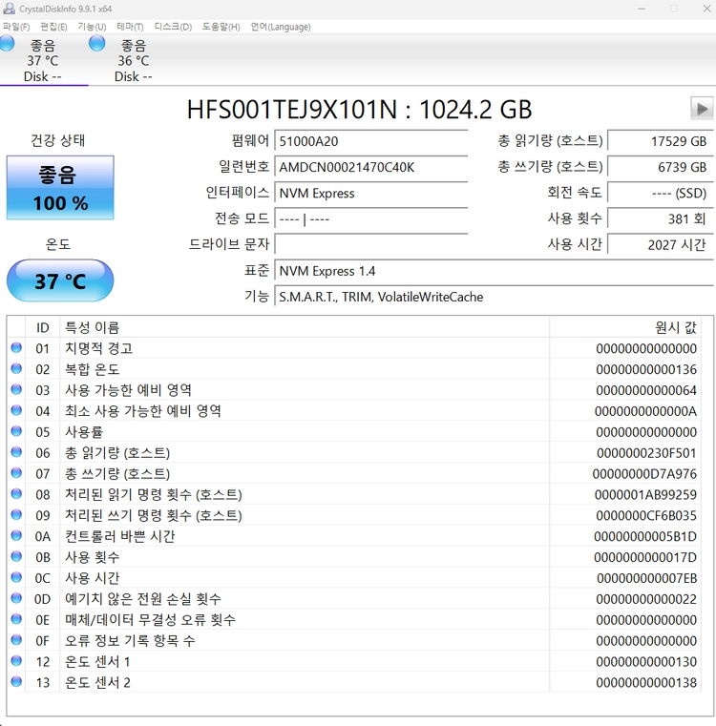Viewport: 716px width, 726px height.
Task: Click the empty drive letter field
Action: tap(371, 244)
